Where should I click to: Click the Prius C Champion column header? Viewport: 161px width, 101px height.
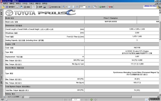point(111,18)
